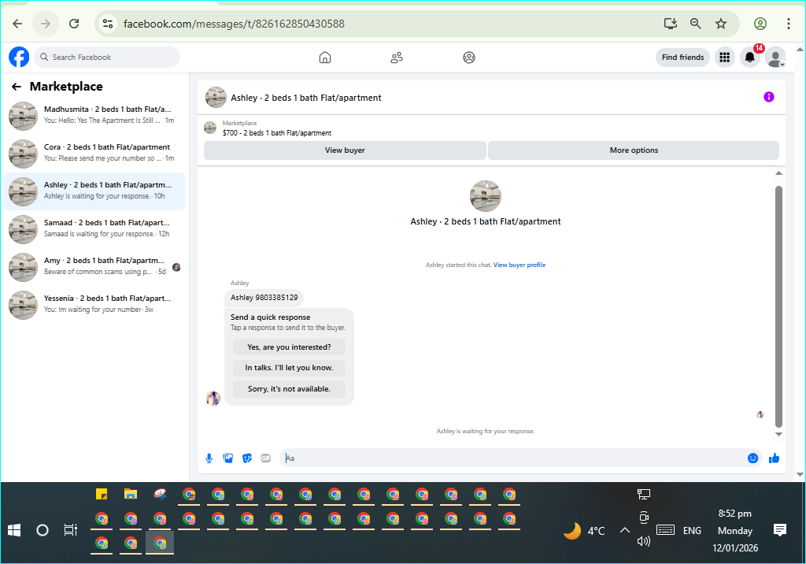Click the 'Ashley 9803385129' message bubble
This screenshot has height=564, width=806.
pyautogui.click(x=264, y=298)
